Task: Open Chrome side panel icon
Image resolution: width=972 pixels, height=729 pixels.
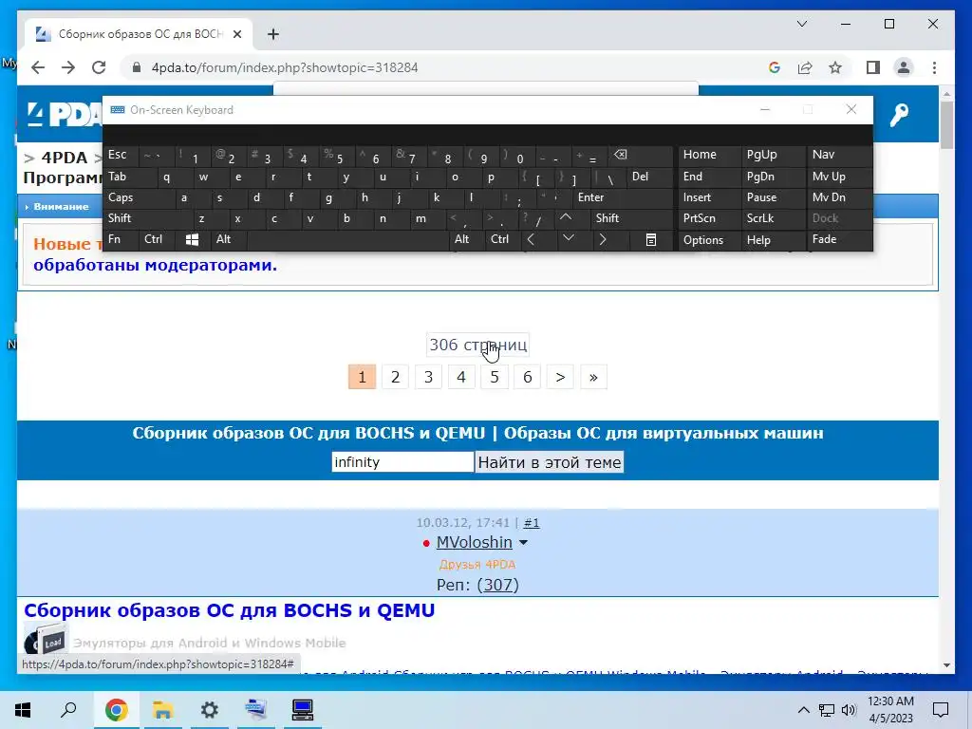Action: click(x=873, y=67)
